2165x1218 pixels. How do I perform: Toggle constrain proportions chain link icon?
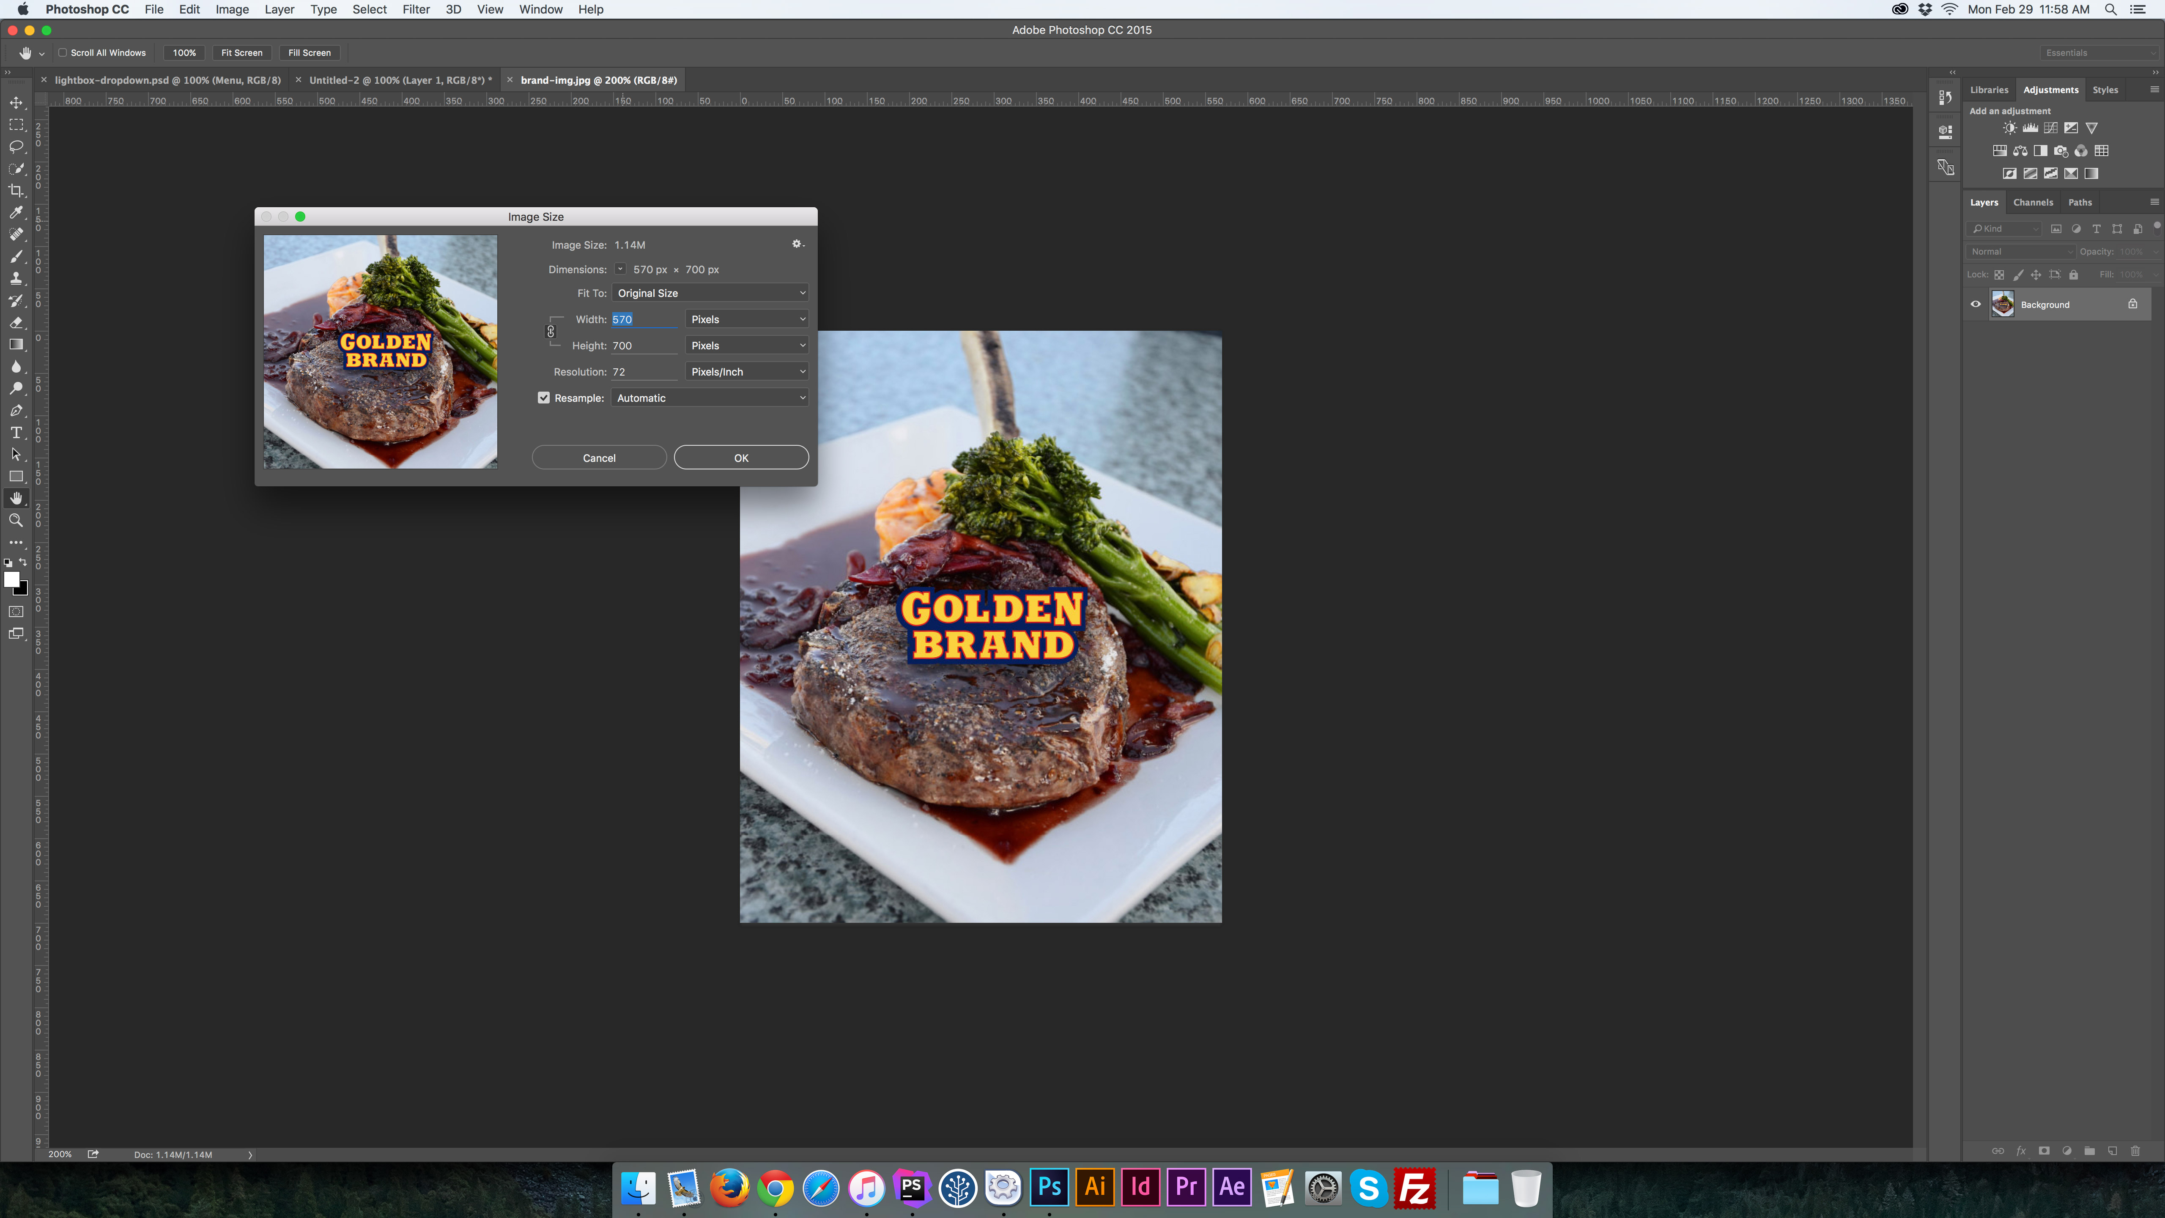coord(551,332)
